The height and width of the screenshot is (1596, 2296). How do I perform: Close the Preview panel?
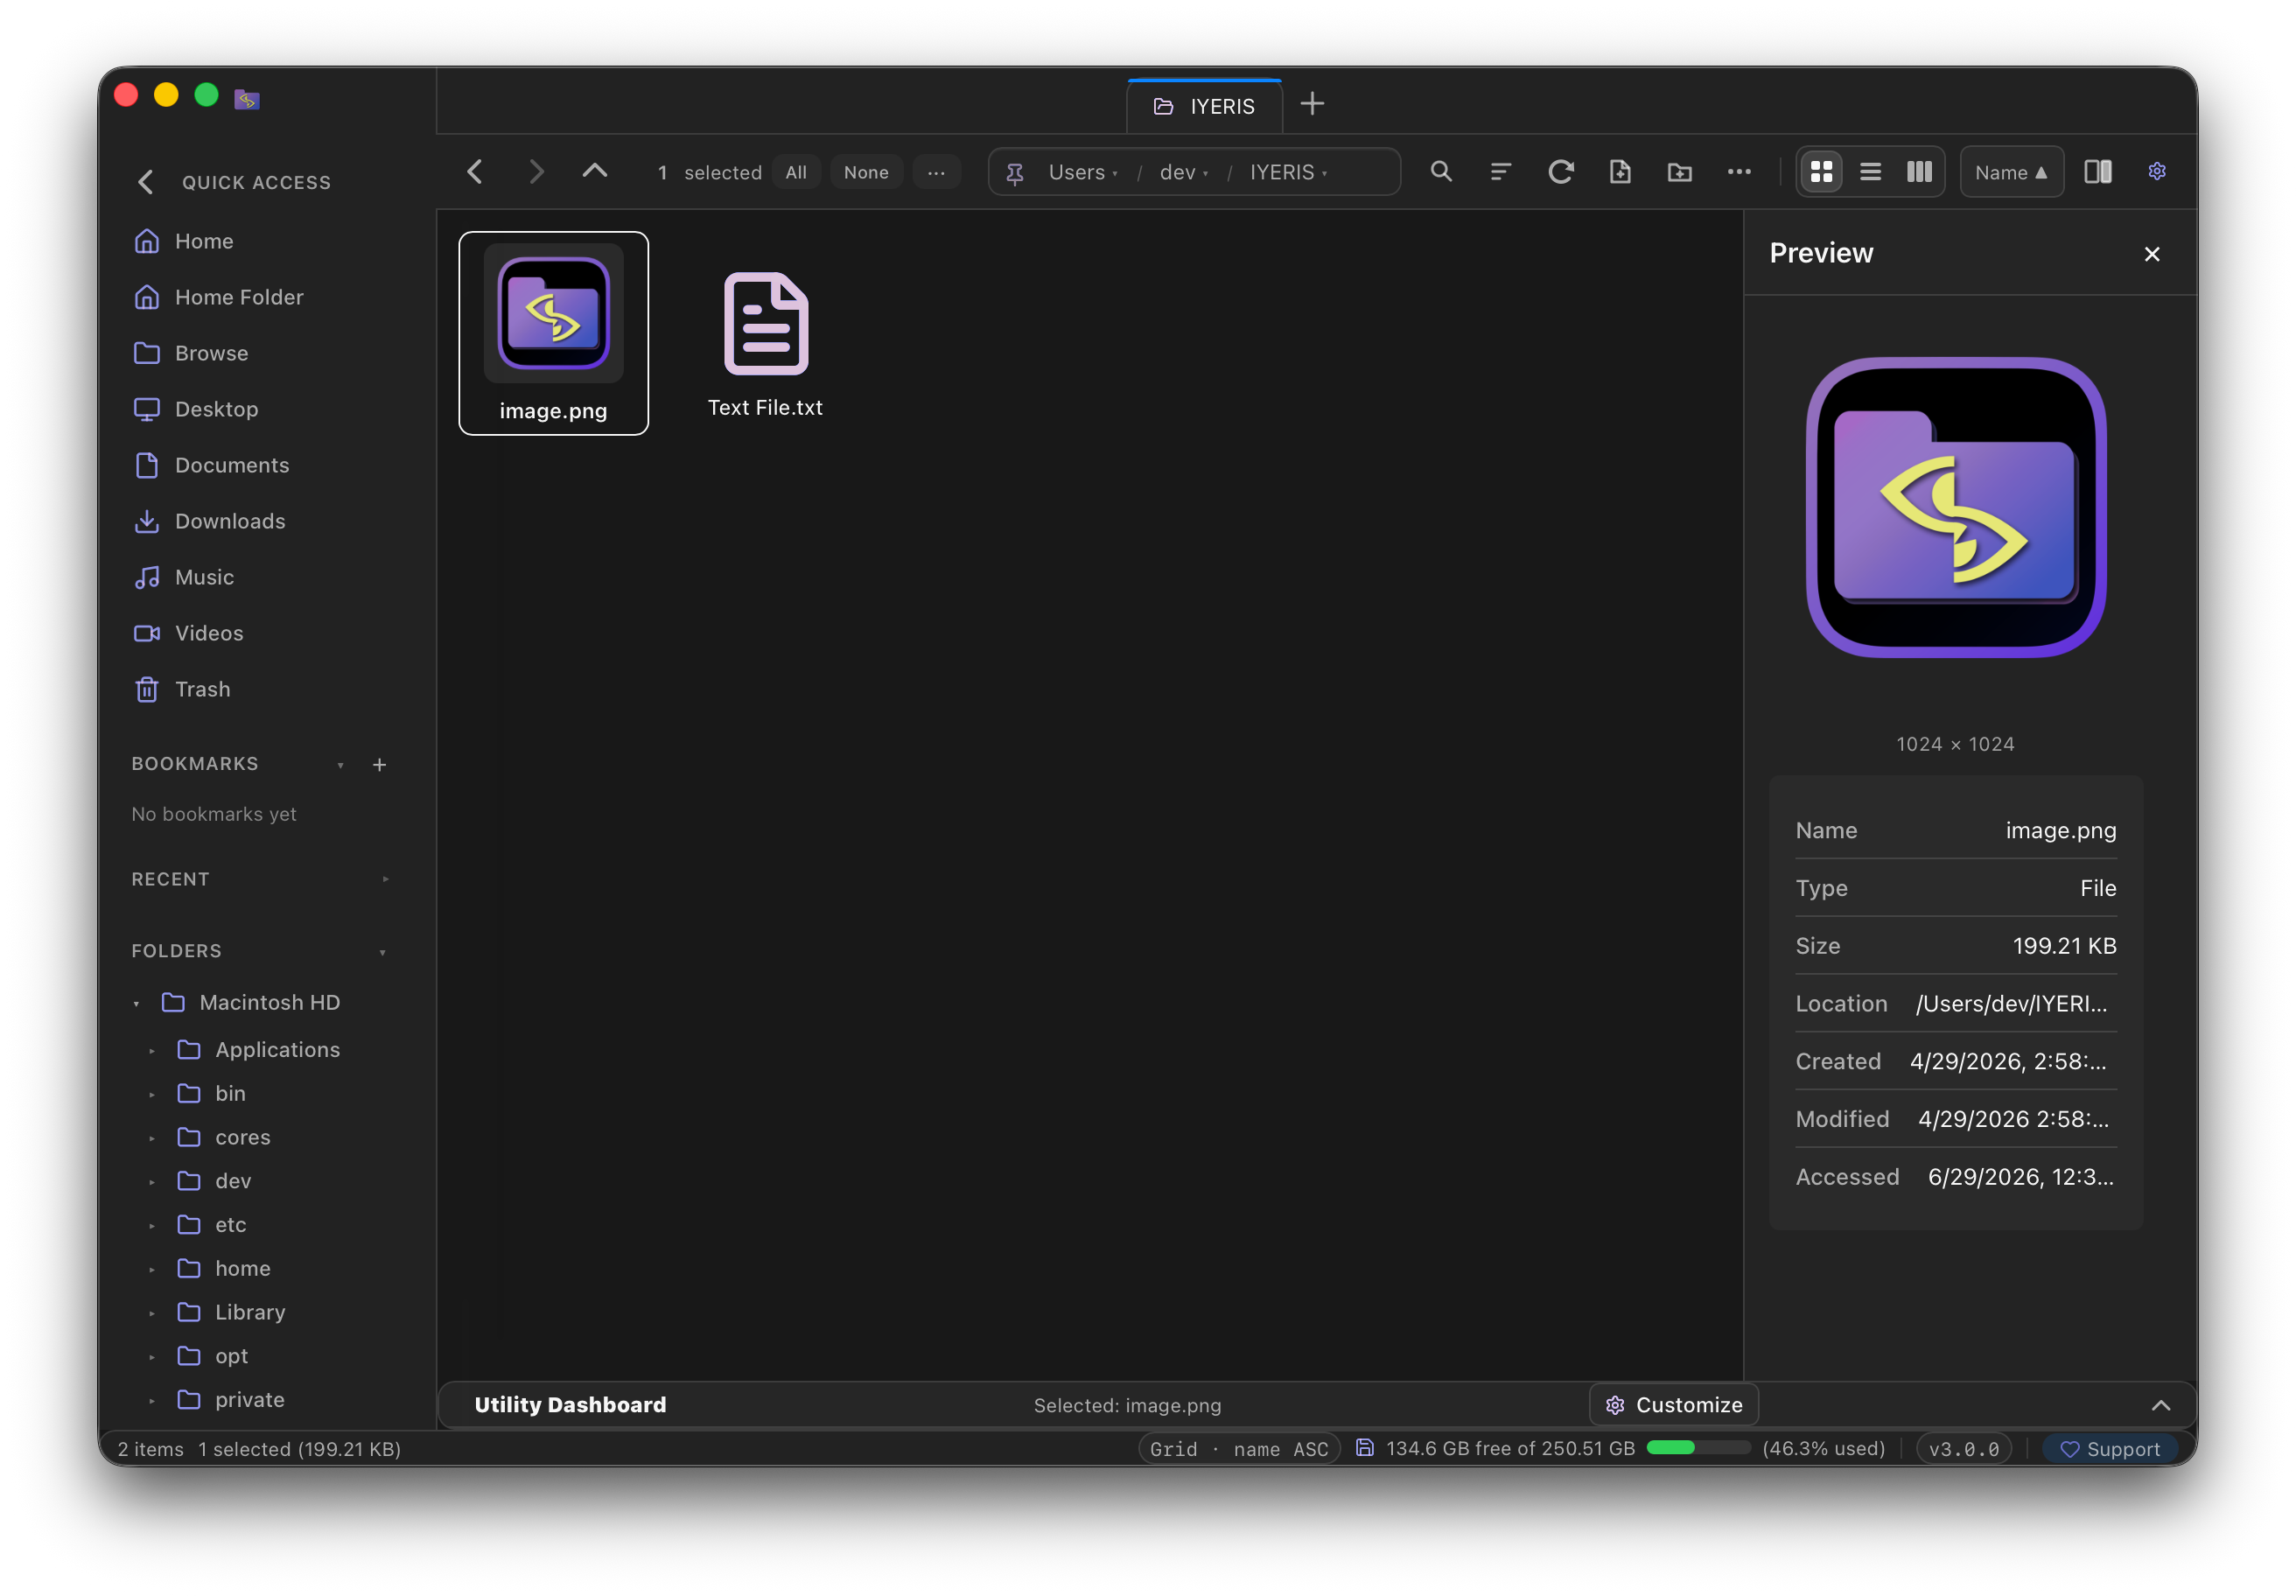coord(2152,254)
